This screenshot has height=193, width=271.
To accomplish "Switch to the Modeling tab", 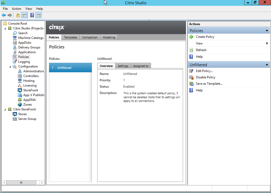I will pyautogui.click(x=109, y=37).
